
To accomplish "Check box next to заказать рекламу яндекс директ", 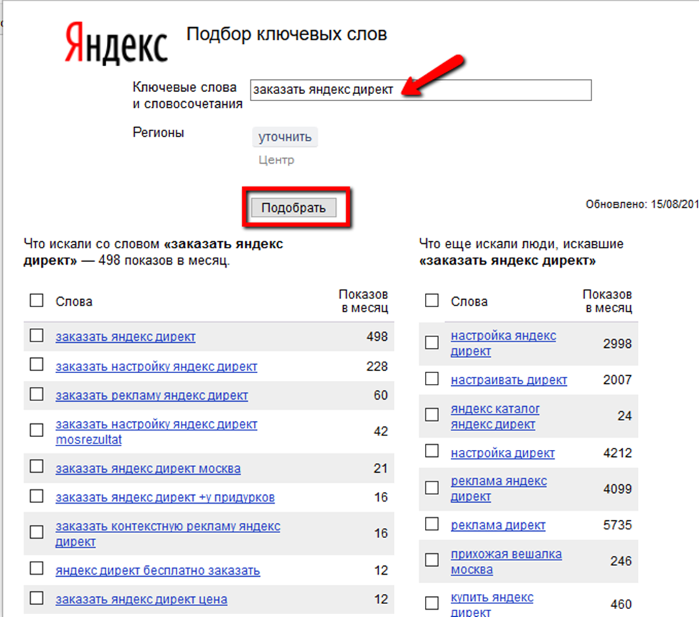I will click(x=37, y=395).
